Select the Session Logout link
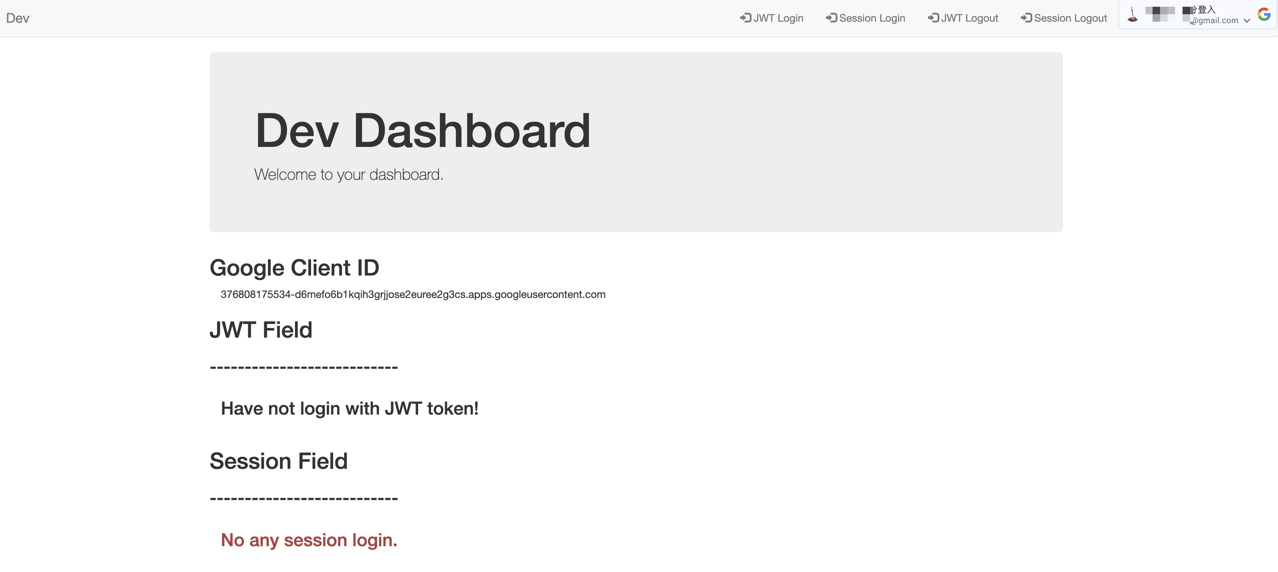 point(1064,18)
